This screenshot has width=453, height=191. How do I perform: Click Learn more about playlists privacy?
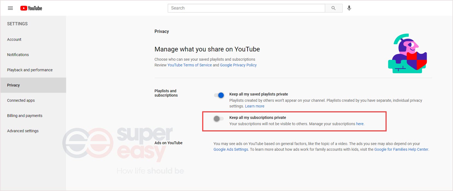coord(255,106)
